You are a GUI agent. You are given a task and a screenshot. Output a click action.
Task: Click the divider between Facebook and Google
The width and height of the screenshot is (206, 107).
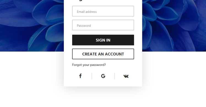tap(92, 76)
